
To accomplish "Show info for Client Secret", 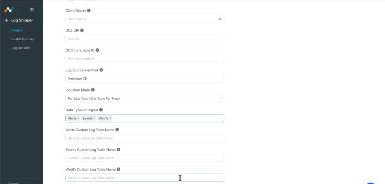I will 89,11.
